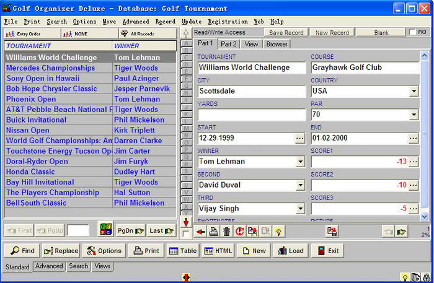Click the Exit button with red door
This screenshot has width=434, height=283.
(328, 251)
